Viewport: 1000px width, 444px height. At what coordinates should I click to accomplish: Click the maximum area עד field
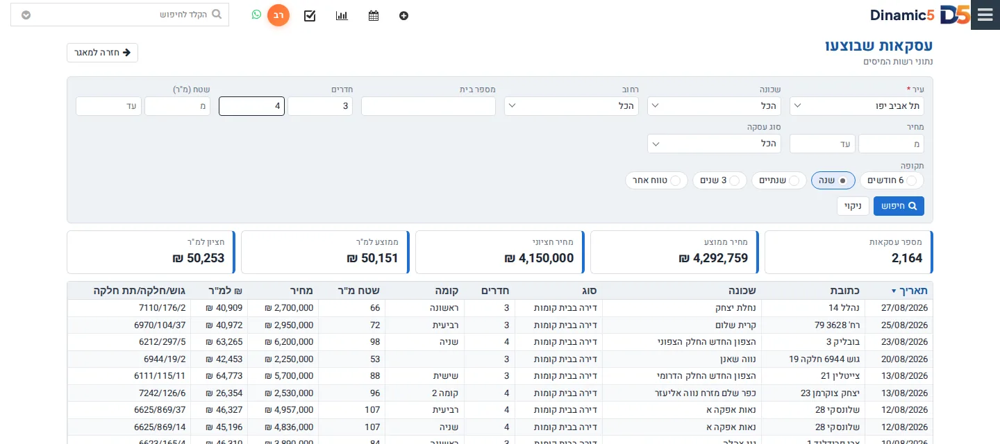109,106
